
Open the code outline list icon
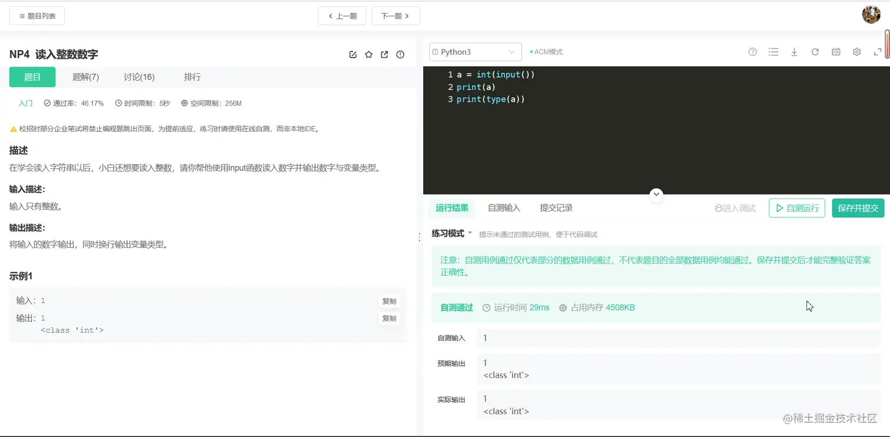[773, 52]
